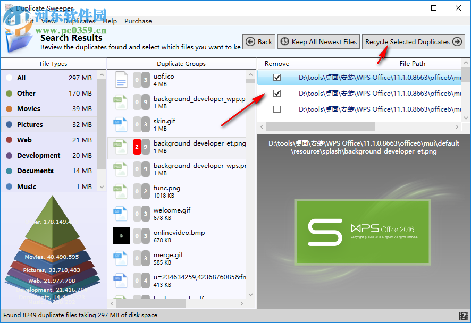Click the Keep All Newest Files button

tap(318, 41)
